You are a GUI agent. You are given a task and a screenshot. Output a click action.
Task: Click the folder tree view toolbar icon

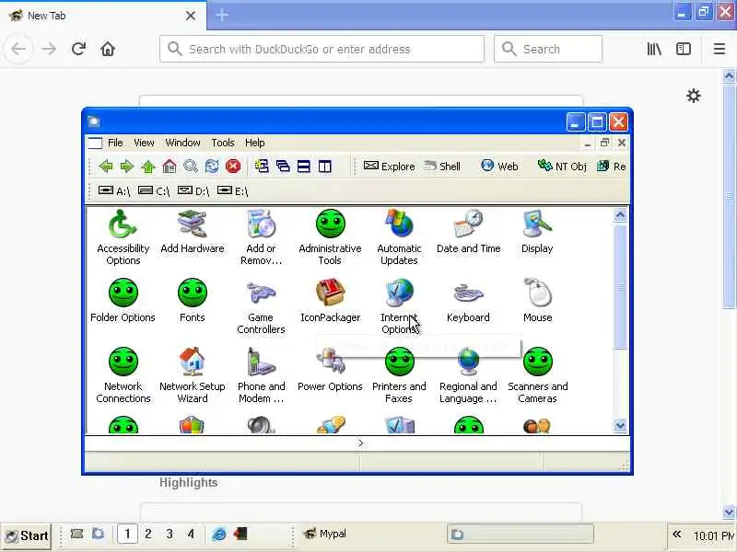tap(262, 167)
